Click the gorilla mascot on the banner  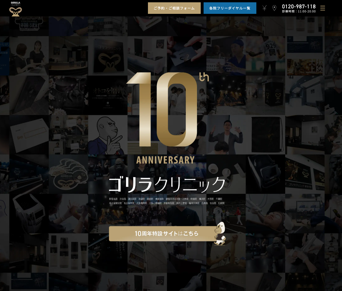pyautogui.click(x=220, y=234)
